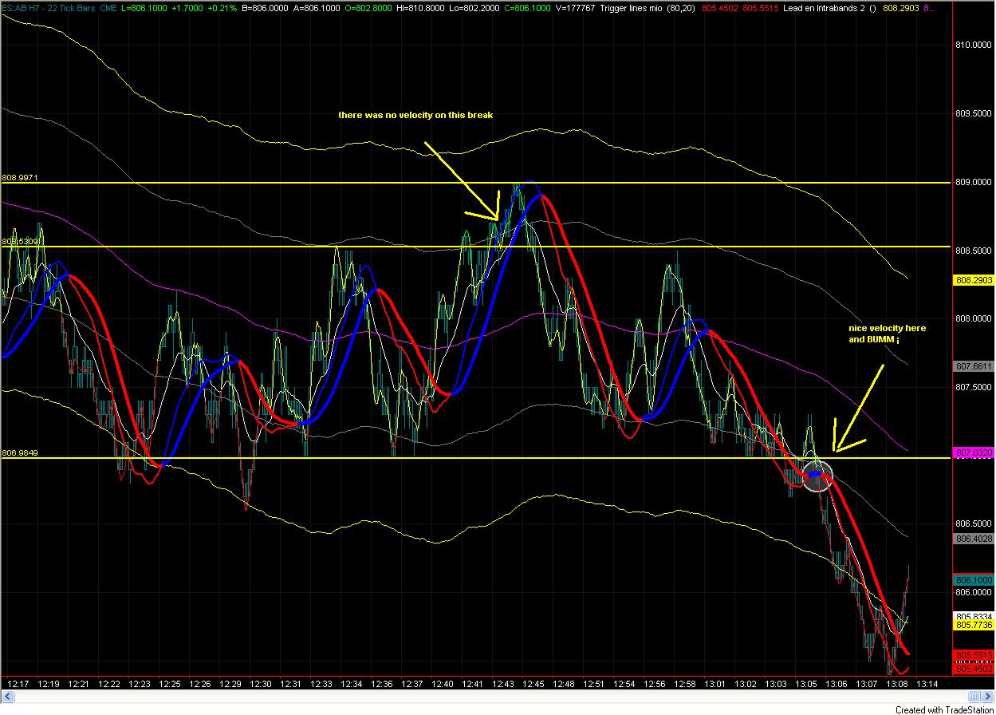
Task: Click the CME exchange label
Action: click(110, 7)
